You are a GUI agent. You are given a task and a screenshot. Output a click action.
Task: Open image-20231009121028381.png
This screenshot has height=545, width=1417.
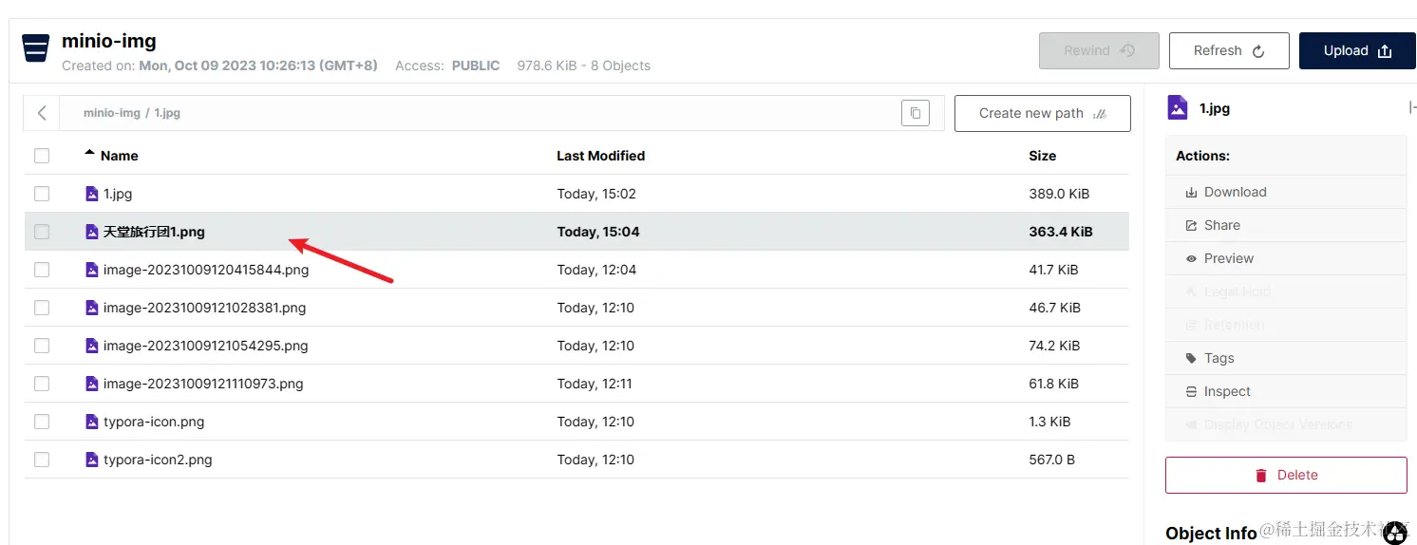point(204,308)
